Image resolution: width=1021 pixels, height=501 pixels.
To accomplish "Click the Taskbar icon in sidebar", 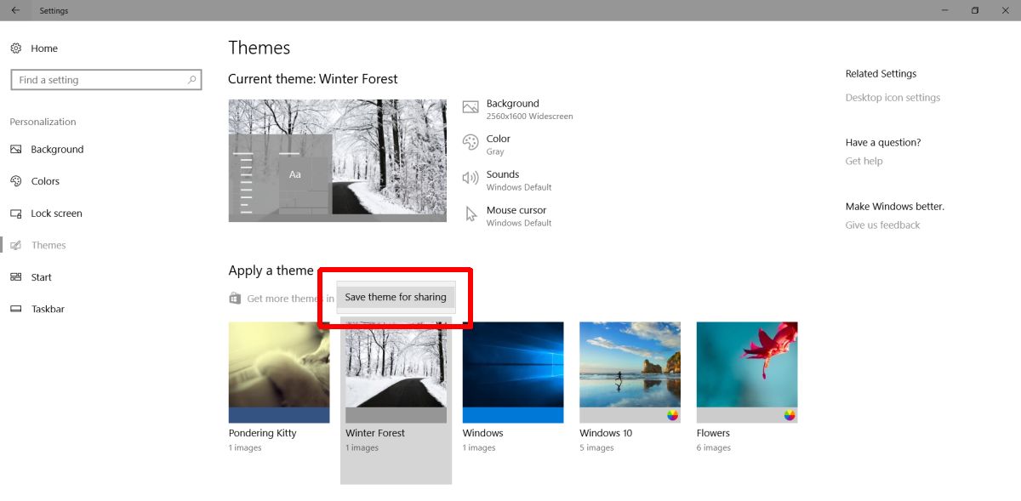I will [15, 309].
